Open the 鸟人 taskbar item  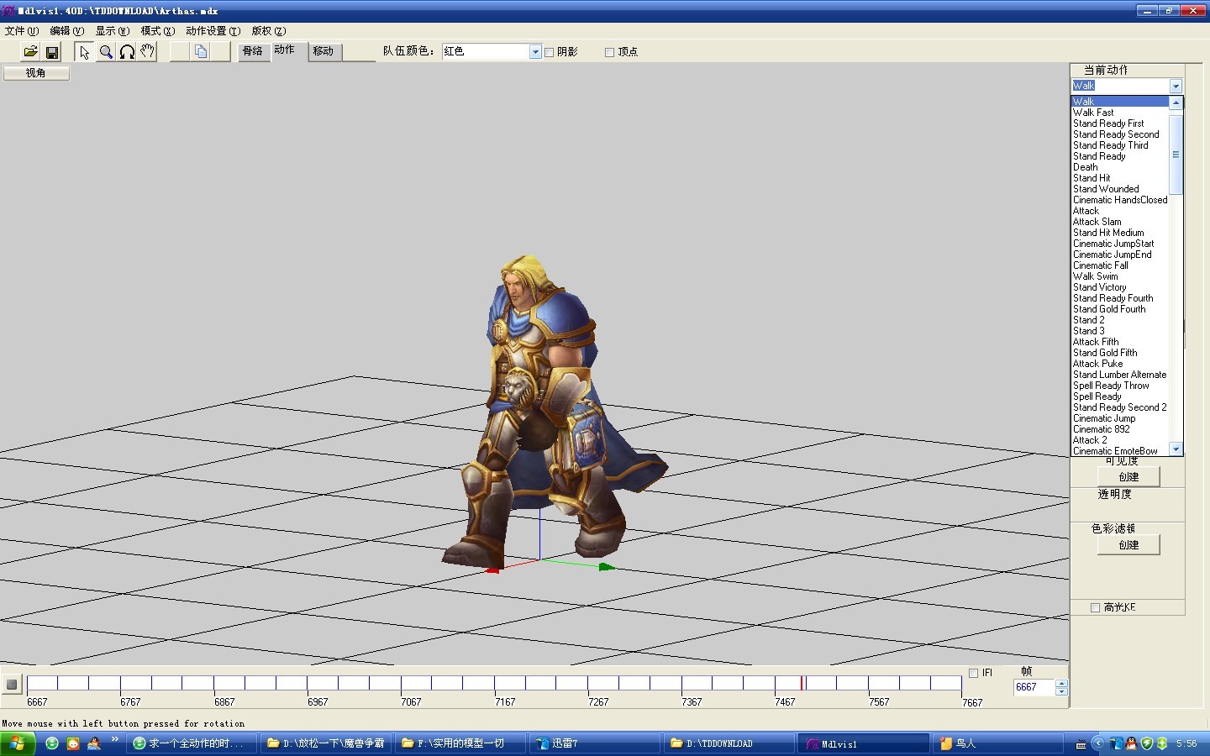[x=997, y=743]
